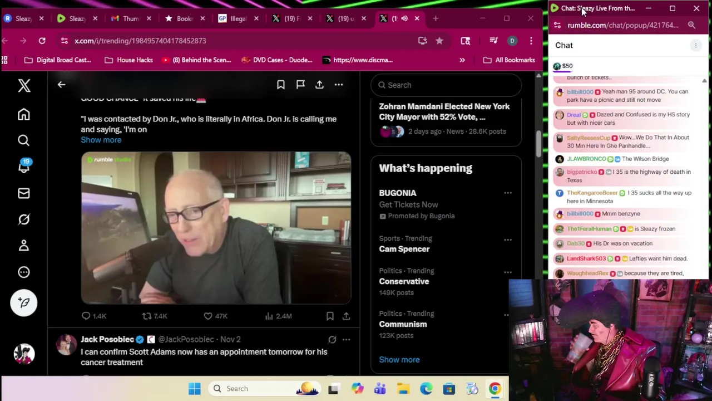Open options for BUGONIA trend

click(508, 193)
